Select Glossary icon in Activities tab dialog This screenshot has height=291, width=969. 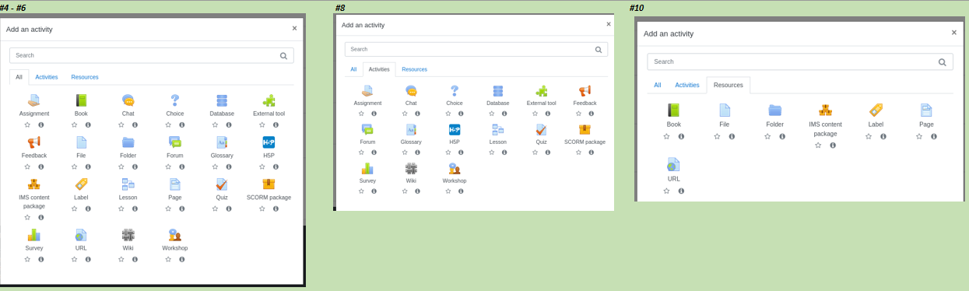coord(411,130)
